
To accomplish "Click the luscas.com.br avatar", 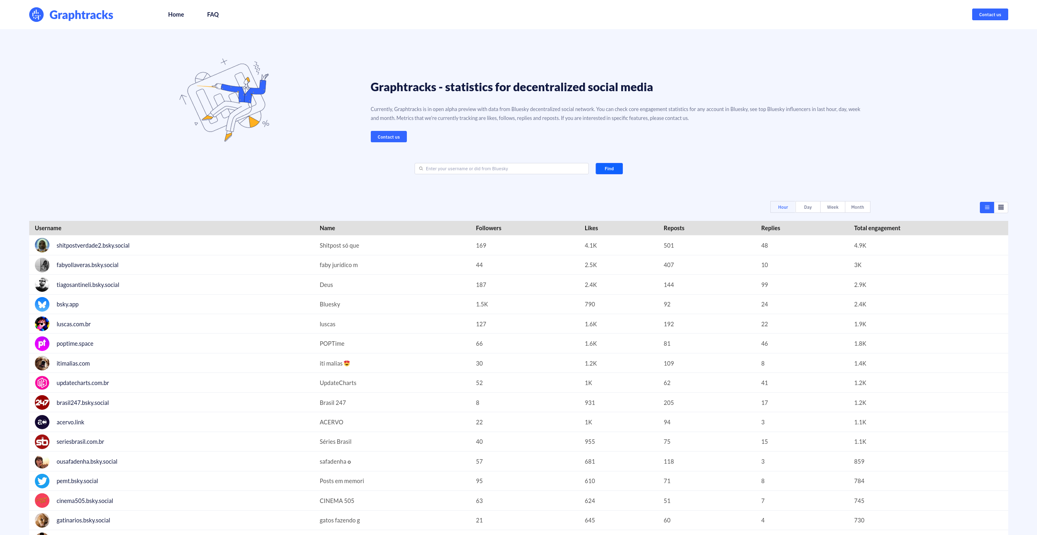I will 42,324.
